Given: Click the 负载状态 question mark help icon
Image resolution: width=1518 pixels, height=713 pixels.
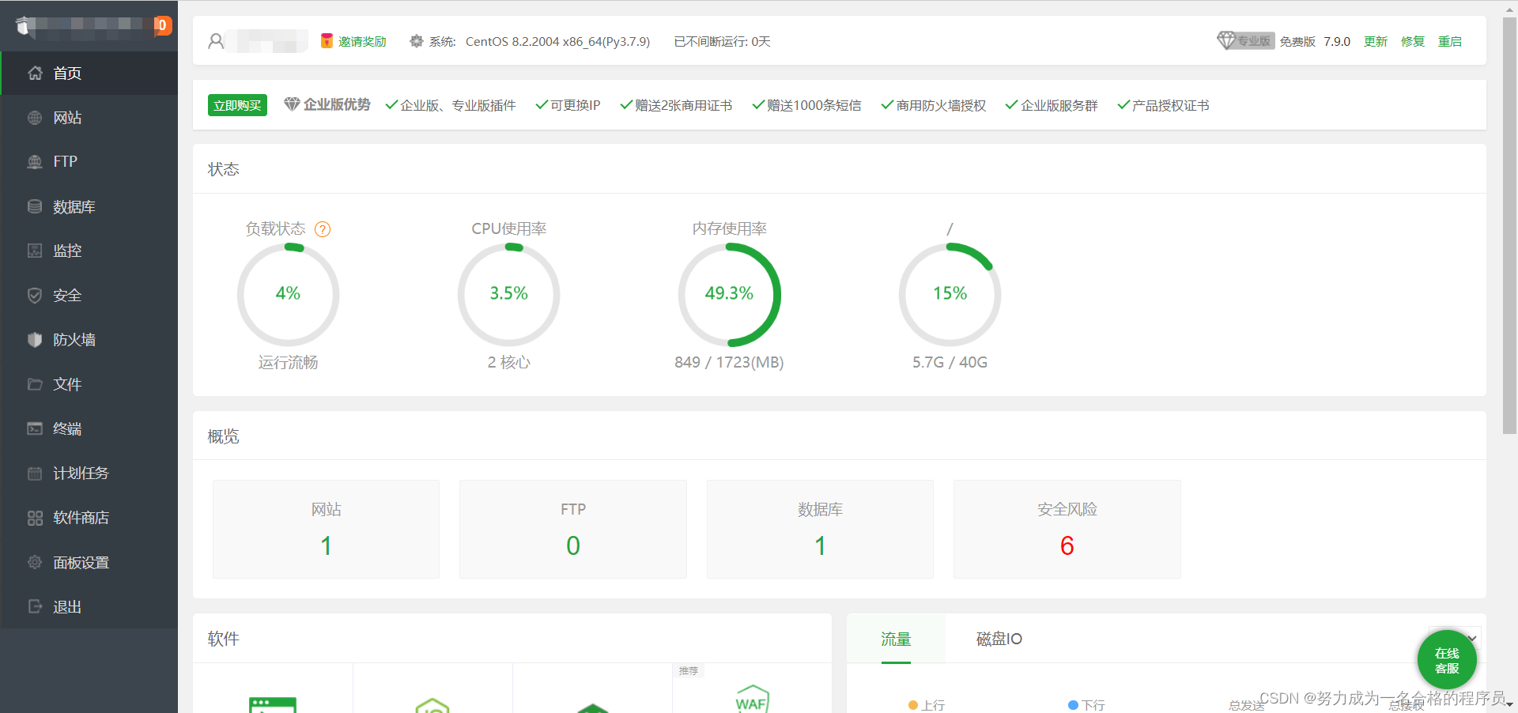Looking at the screenshot, I should pyautogui.click(x=323, y=229).
